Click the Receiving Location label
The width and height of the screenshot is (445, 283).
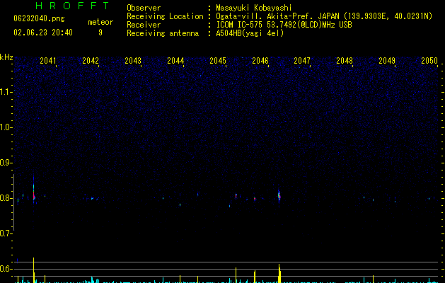pyautogui.click(x=165, y=16)
